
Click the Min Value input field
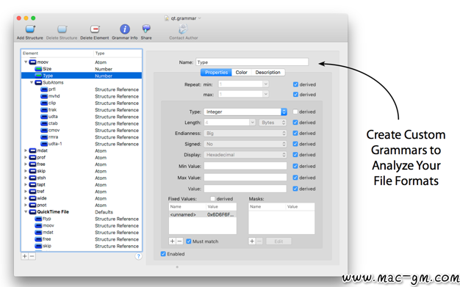pyautogui.click(x=245, y=166)
